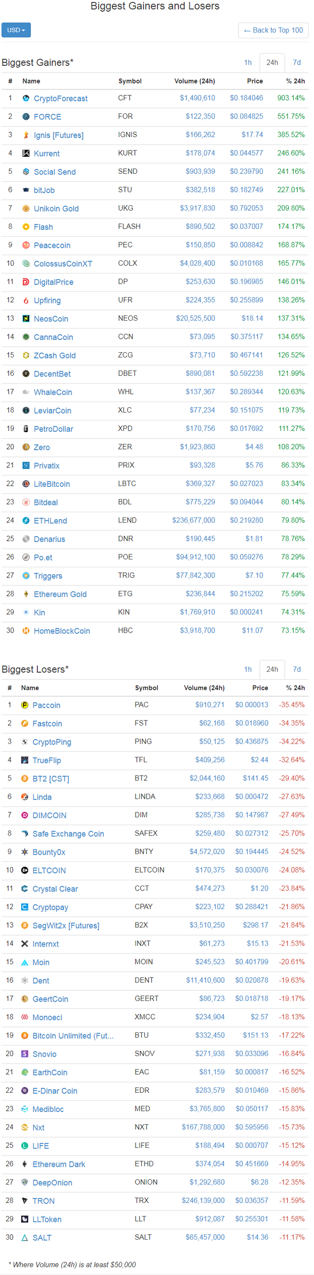Open the Crystal Clear link

tap(55, 889)
